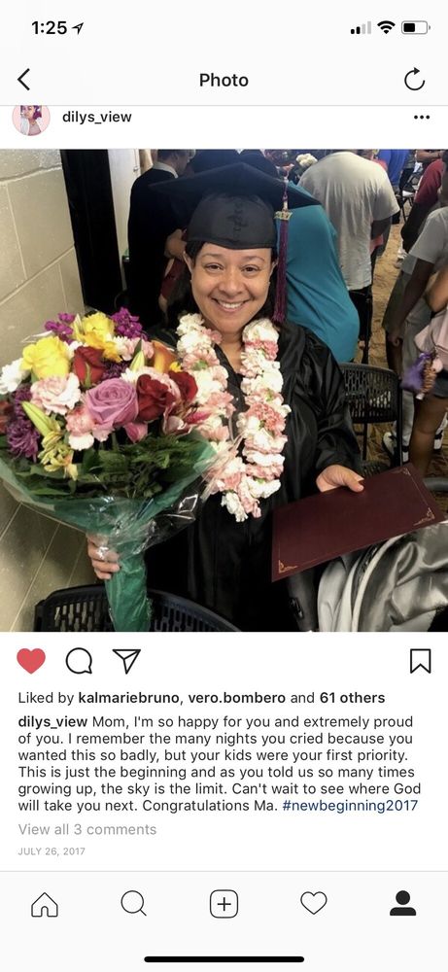Share post via paper plane icon
The height and width of the screenshot is (972, 448).
click(126, 661)
